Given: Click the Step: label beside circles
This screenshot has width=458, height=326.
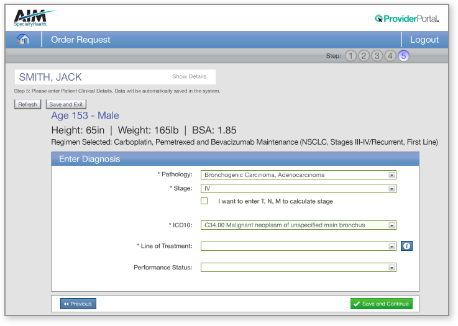Looking at the screenshot, I should coord(333,56).
